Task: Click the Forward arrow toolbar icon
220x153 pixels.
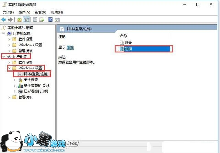Action: (10, 20)
